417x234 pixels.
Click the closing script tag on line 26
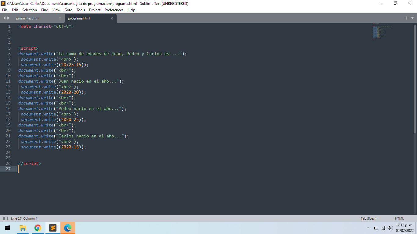point(30,163)
